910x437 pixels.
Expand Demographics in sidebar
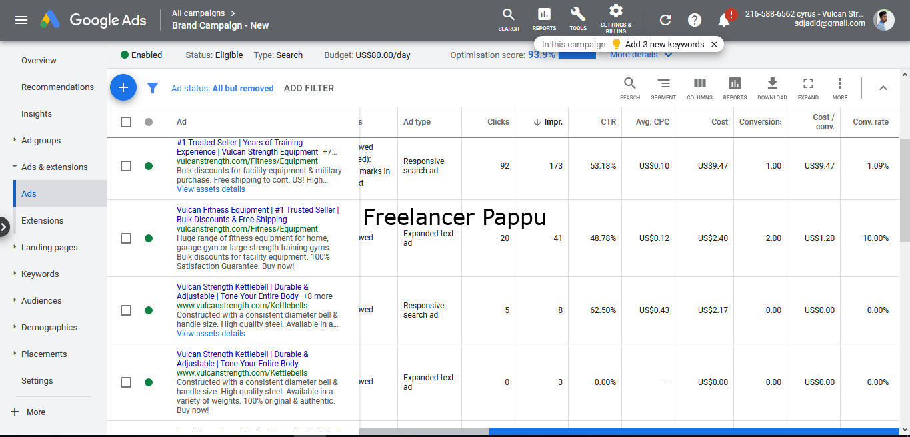pos(15,327)
